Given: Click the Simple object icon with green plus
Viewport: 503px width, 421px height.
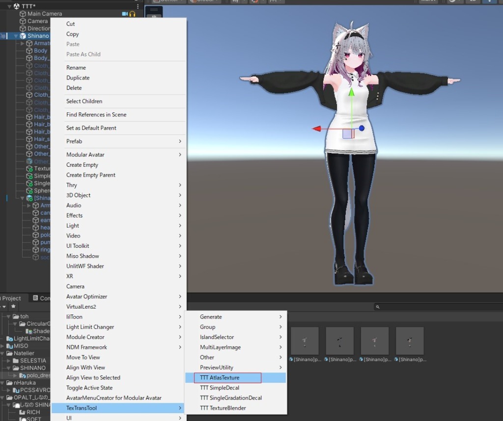Looking at the screenshot, I should [x=29, y=176].
